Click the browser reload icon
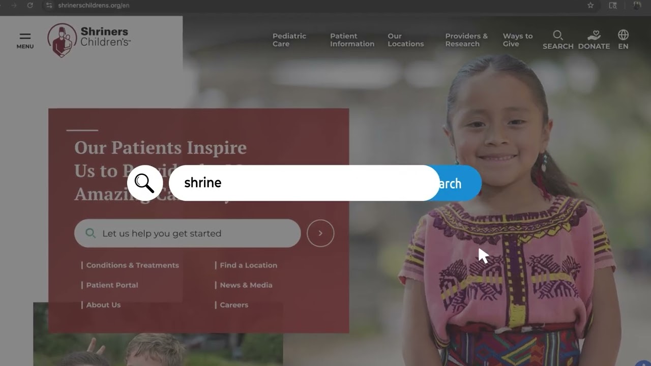The width and height of the screenshot is (651, 366). pos(30,5)
